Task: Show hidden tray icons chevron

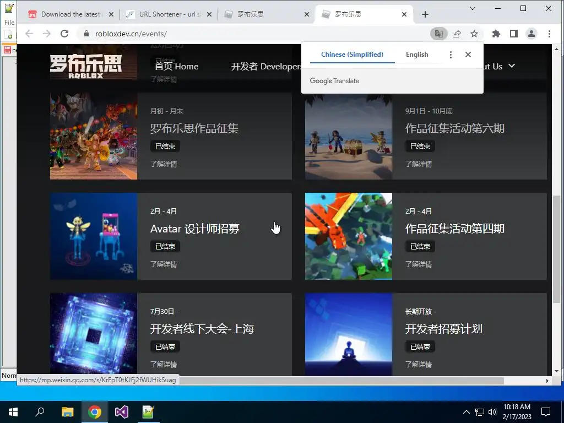Action: point(466,412)
